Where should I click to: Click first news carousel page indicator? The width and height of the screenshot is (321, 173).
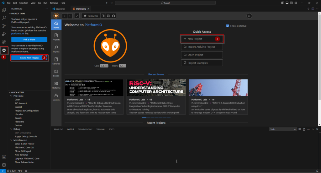144,118
